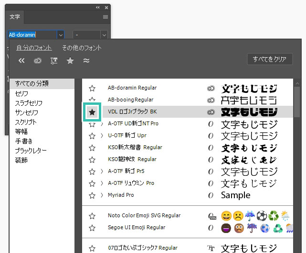Screen dimensions: 306x253
Task: Open the font name dropdown arrow
Action: (x=61, y=35)
